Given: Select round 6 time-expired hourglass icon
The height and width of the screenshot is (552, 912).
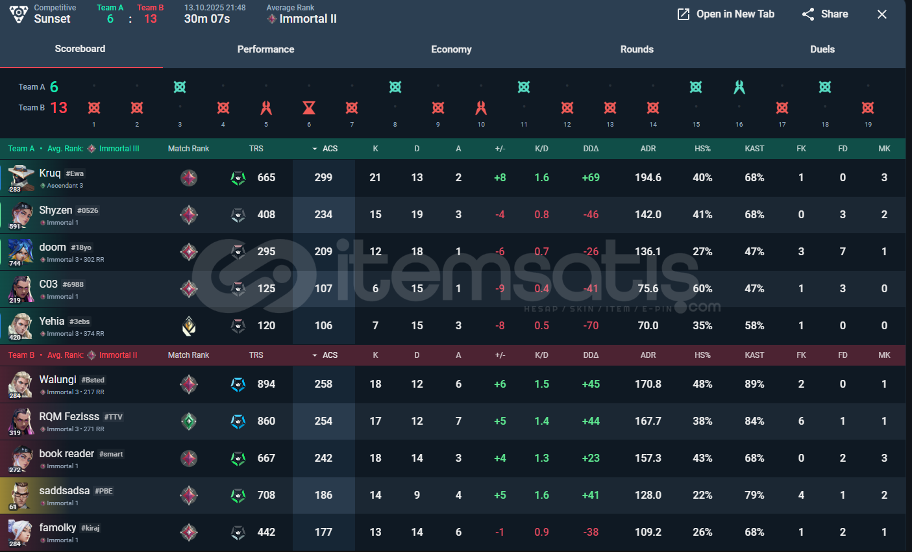Looking at the screenshot, I should pyautogui.click(x=309, y=108).
